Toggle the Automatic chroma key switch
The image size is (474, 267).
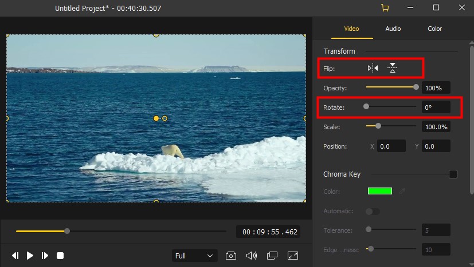click(x=373, y=211)
